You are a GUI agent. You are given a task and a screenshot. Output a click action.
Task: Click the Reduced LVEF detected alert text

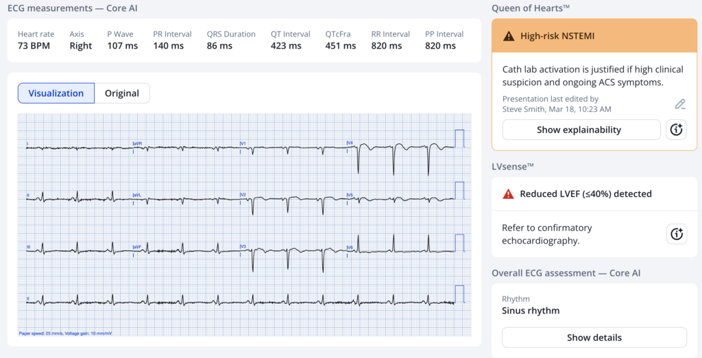(585, 194)
